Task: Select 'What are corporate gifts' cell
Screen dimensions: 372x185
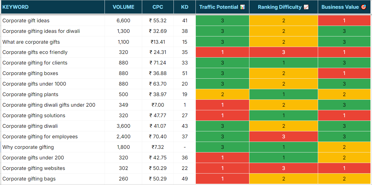Action: click(x=53, y=42)
